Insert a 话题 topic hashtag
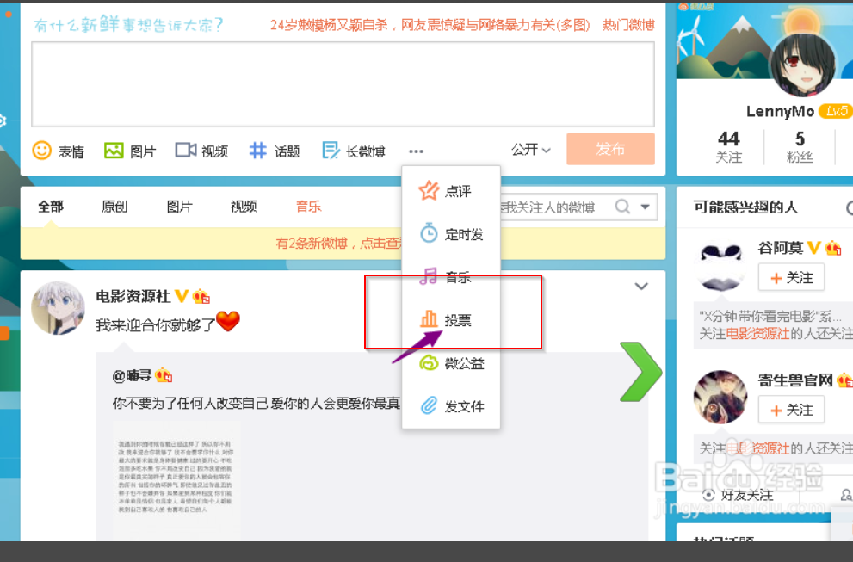The height and width of the screenshot is (562, 853). tap(274, 150)
